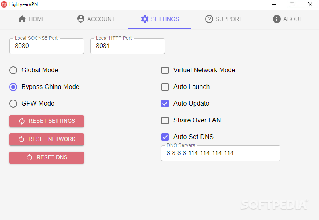This screenshot has width=319, height=220.
Task: Select Global Mode radio button
Action: tap(13, 70)
